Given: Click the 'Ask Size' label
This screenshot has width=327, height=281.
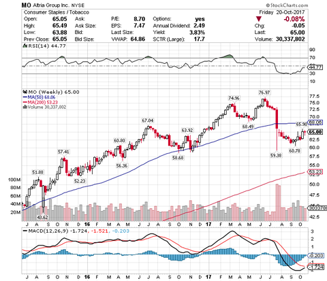Looking at the screenshot, I should [86, 26].
